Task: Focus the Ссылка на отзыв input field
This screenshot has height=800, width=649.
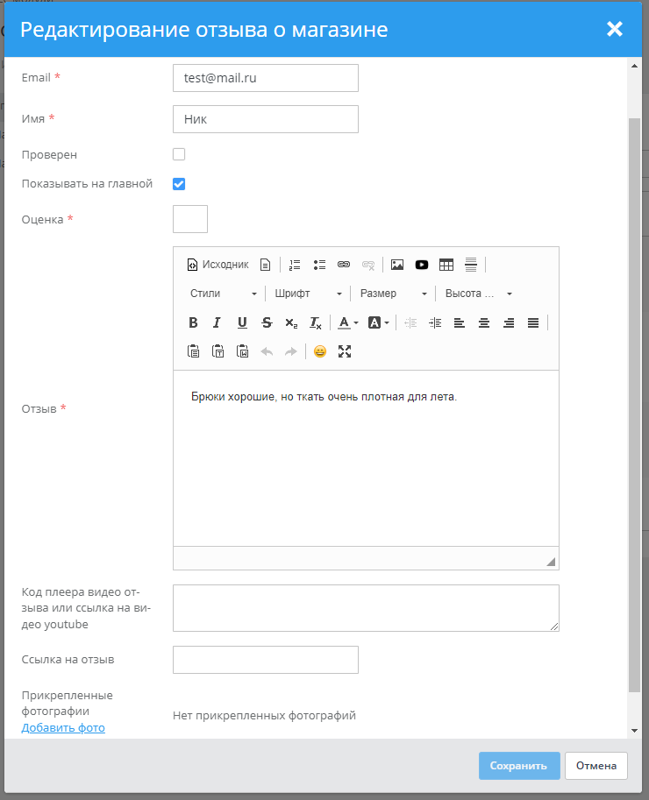Action: (266, 660)
